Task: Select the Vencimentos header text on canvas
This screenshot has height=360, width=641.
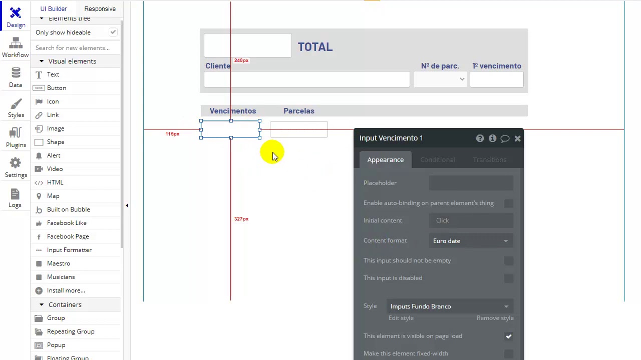Action: (x=232, y=111)
